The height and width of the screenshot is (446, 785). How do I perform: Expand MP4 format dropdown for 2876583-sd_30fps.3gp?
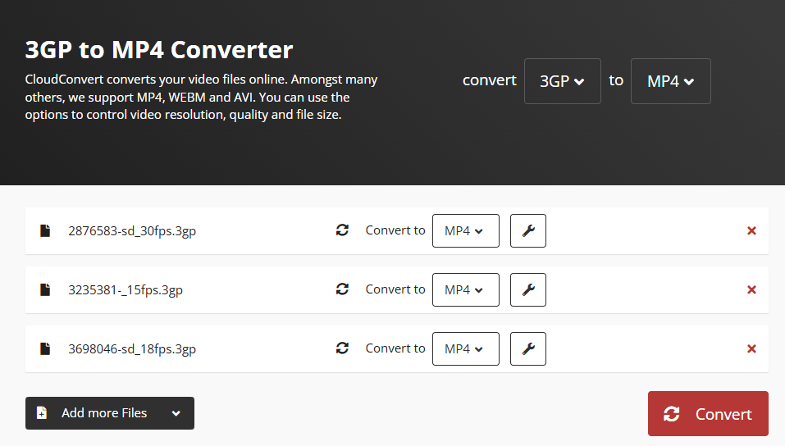coord(465,230)
